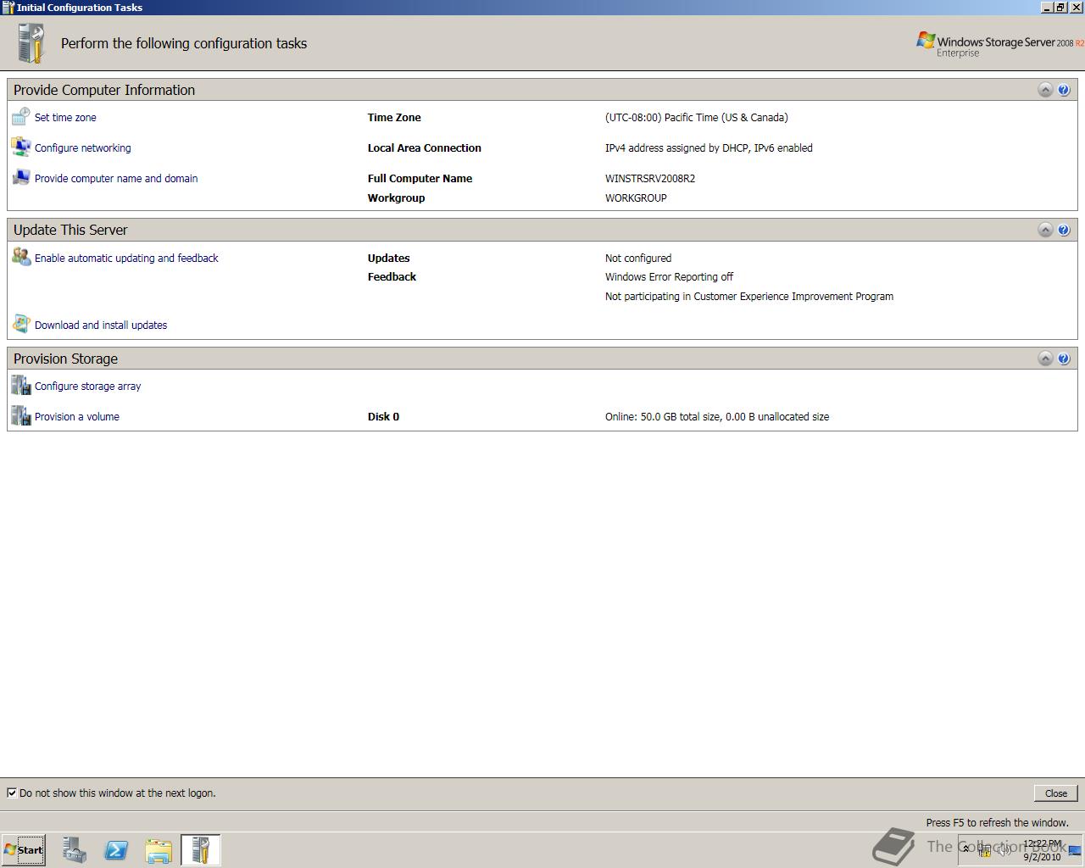
Task: Open help for Update This Server
Action: 1064,230
